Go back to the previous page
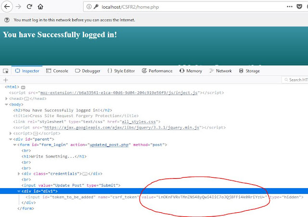Image resolution: width=308 pixels, height=217 pixels. [x=7, y=7]
